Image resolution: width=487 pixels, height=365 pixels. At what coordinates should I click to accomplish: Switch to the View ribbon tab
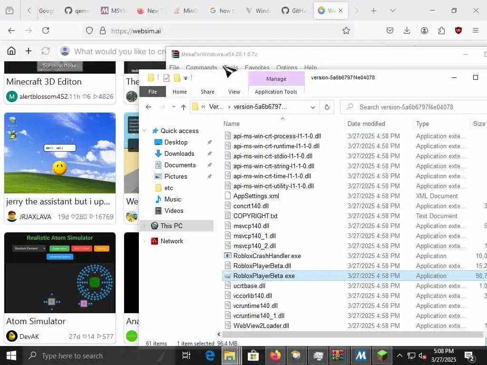pos(234,92)
